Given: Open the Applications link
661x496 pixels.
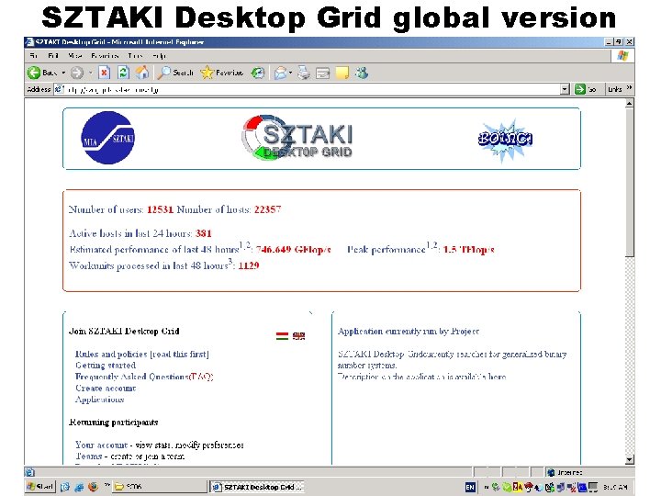Looking at the screenshot, I should click(x=99, y=400).
